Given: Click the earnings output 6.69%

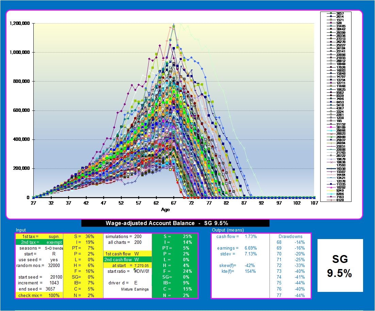Looking at the screenshot, I should click(x=251, y=248).
